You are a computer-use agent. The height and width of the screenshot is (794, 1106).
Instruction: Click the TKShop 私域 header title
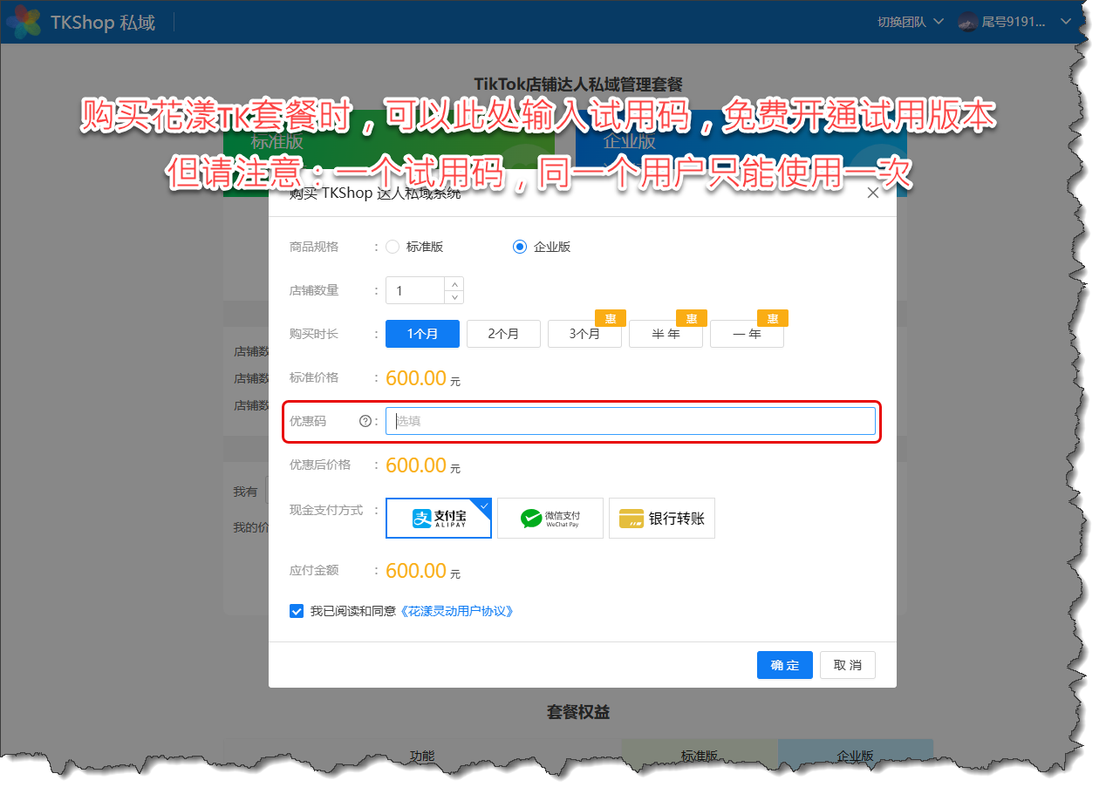point(103,23)
